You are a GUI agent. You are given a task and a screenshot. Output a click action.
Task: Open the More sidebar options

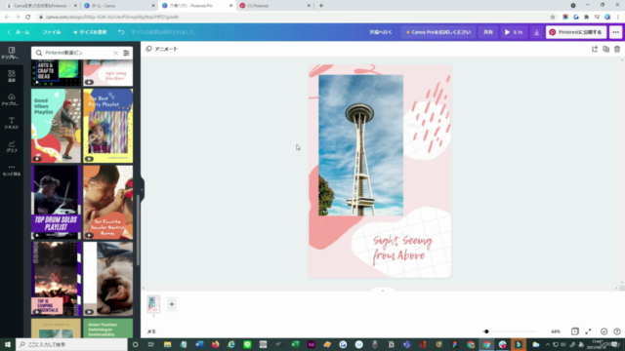(x=11, y=170)
